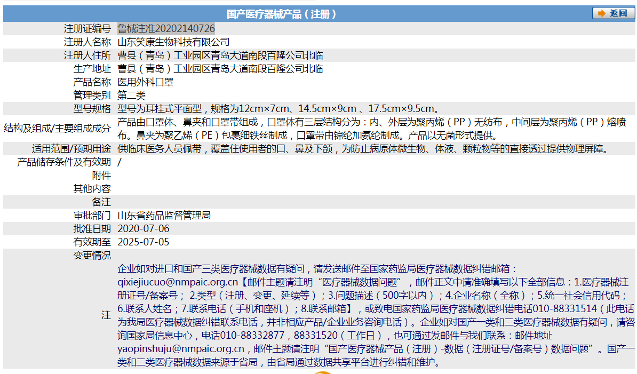Click the 产品储存条件及有效期 label
Viewport: 637px width, 374px height.
pos(64,162)
